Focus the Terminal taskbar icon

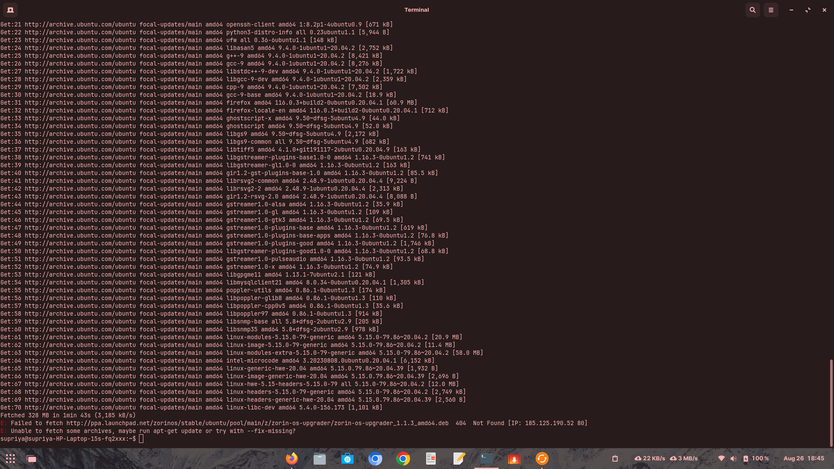(x=486, y=459)
